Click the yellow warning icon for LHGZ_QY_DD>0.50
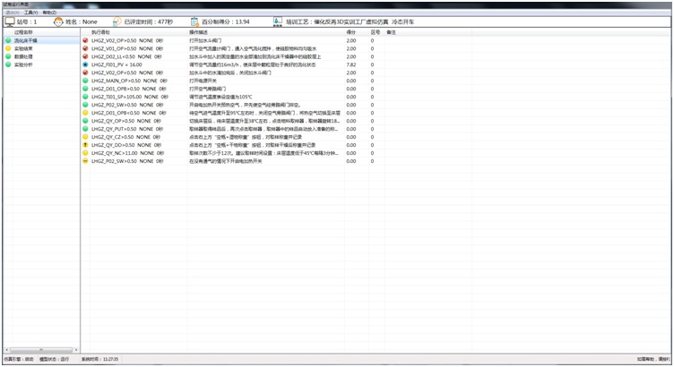 85,144
